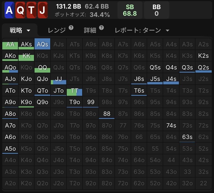The image size is (214, 193).
Task: Select the SB 68.8 player button
Action: pyautogui.click(x=130, y=10)
